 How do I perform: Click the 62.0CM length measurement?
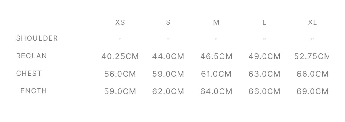[168, 91]
